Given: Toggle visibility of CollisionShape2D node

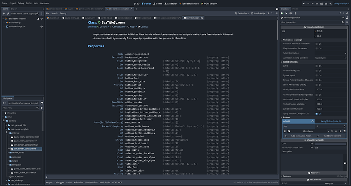Looking at the screenshot, I should 41,27.
